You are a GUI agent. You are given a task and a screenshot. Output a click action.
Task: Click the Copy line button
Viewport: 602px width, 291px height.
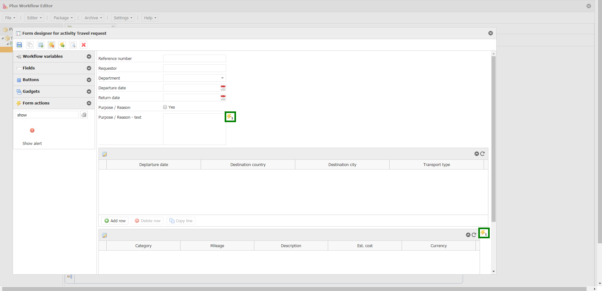coord(181,221)
